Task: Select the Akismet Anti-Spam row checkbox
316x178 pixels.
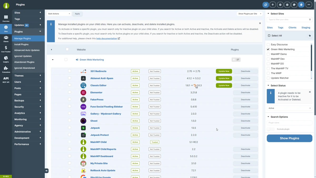Action: click(70, 78)
